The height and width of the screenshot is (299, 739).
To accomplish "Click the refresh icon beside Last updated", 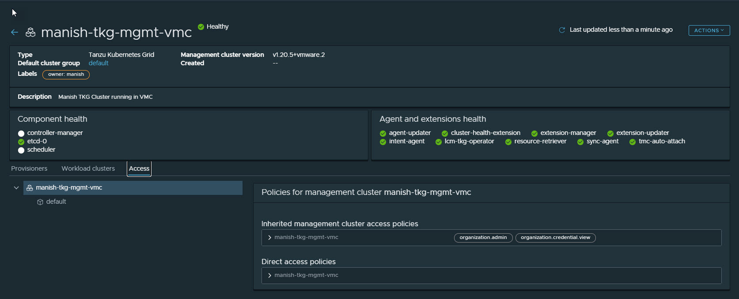I will click(x=562, y=30).
